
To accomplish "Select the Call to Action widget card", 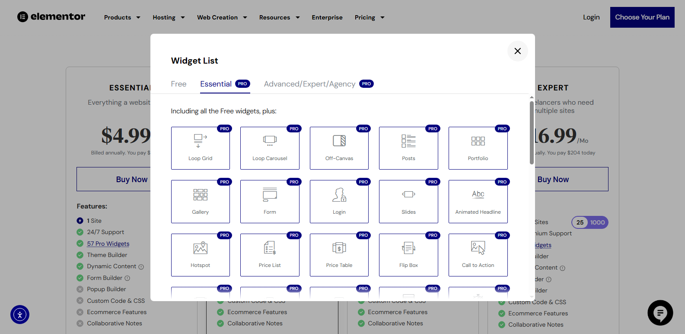I will click(x=478, y=255).
